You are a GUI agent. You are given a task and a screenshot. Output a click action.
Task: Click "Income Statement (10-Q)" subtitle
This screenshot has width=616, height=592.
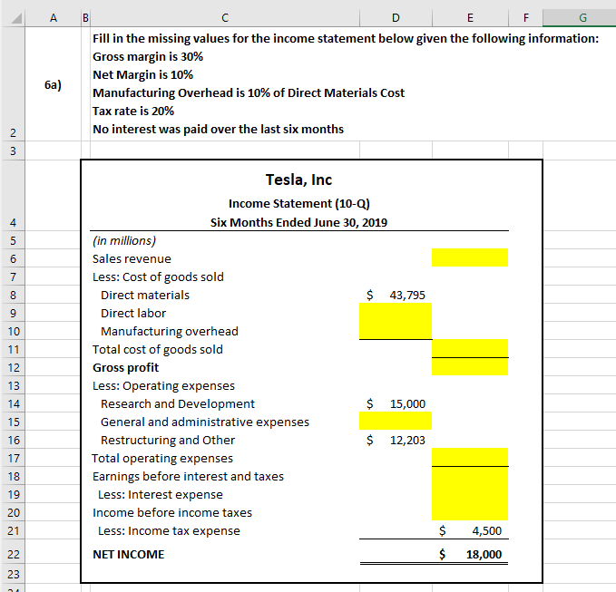pos(299,203)
